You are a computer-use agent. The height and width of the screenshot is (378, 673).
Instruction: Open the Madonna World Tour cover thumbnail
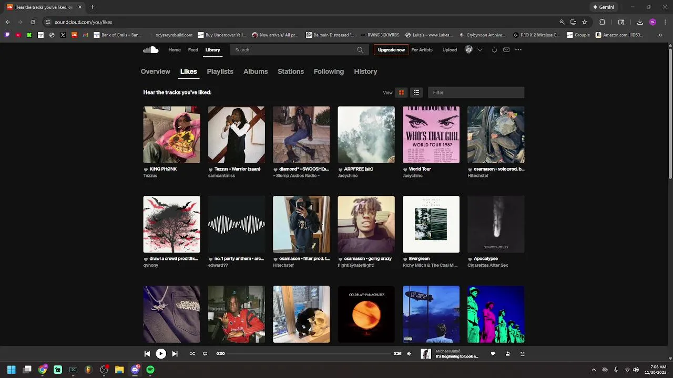[431, 135]
